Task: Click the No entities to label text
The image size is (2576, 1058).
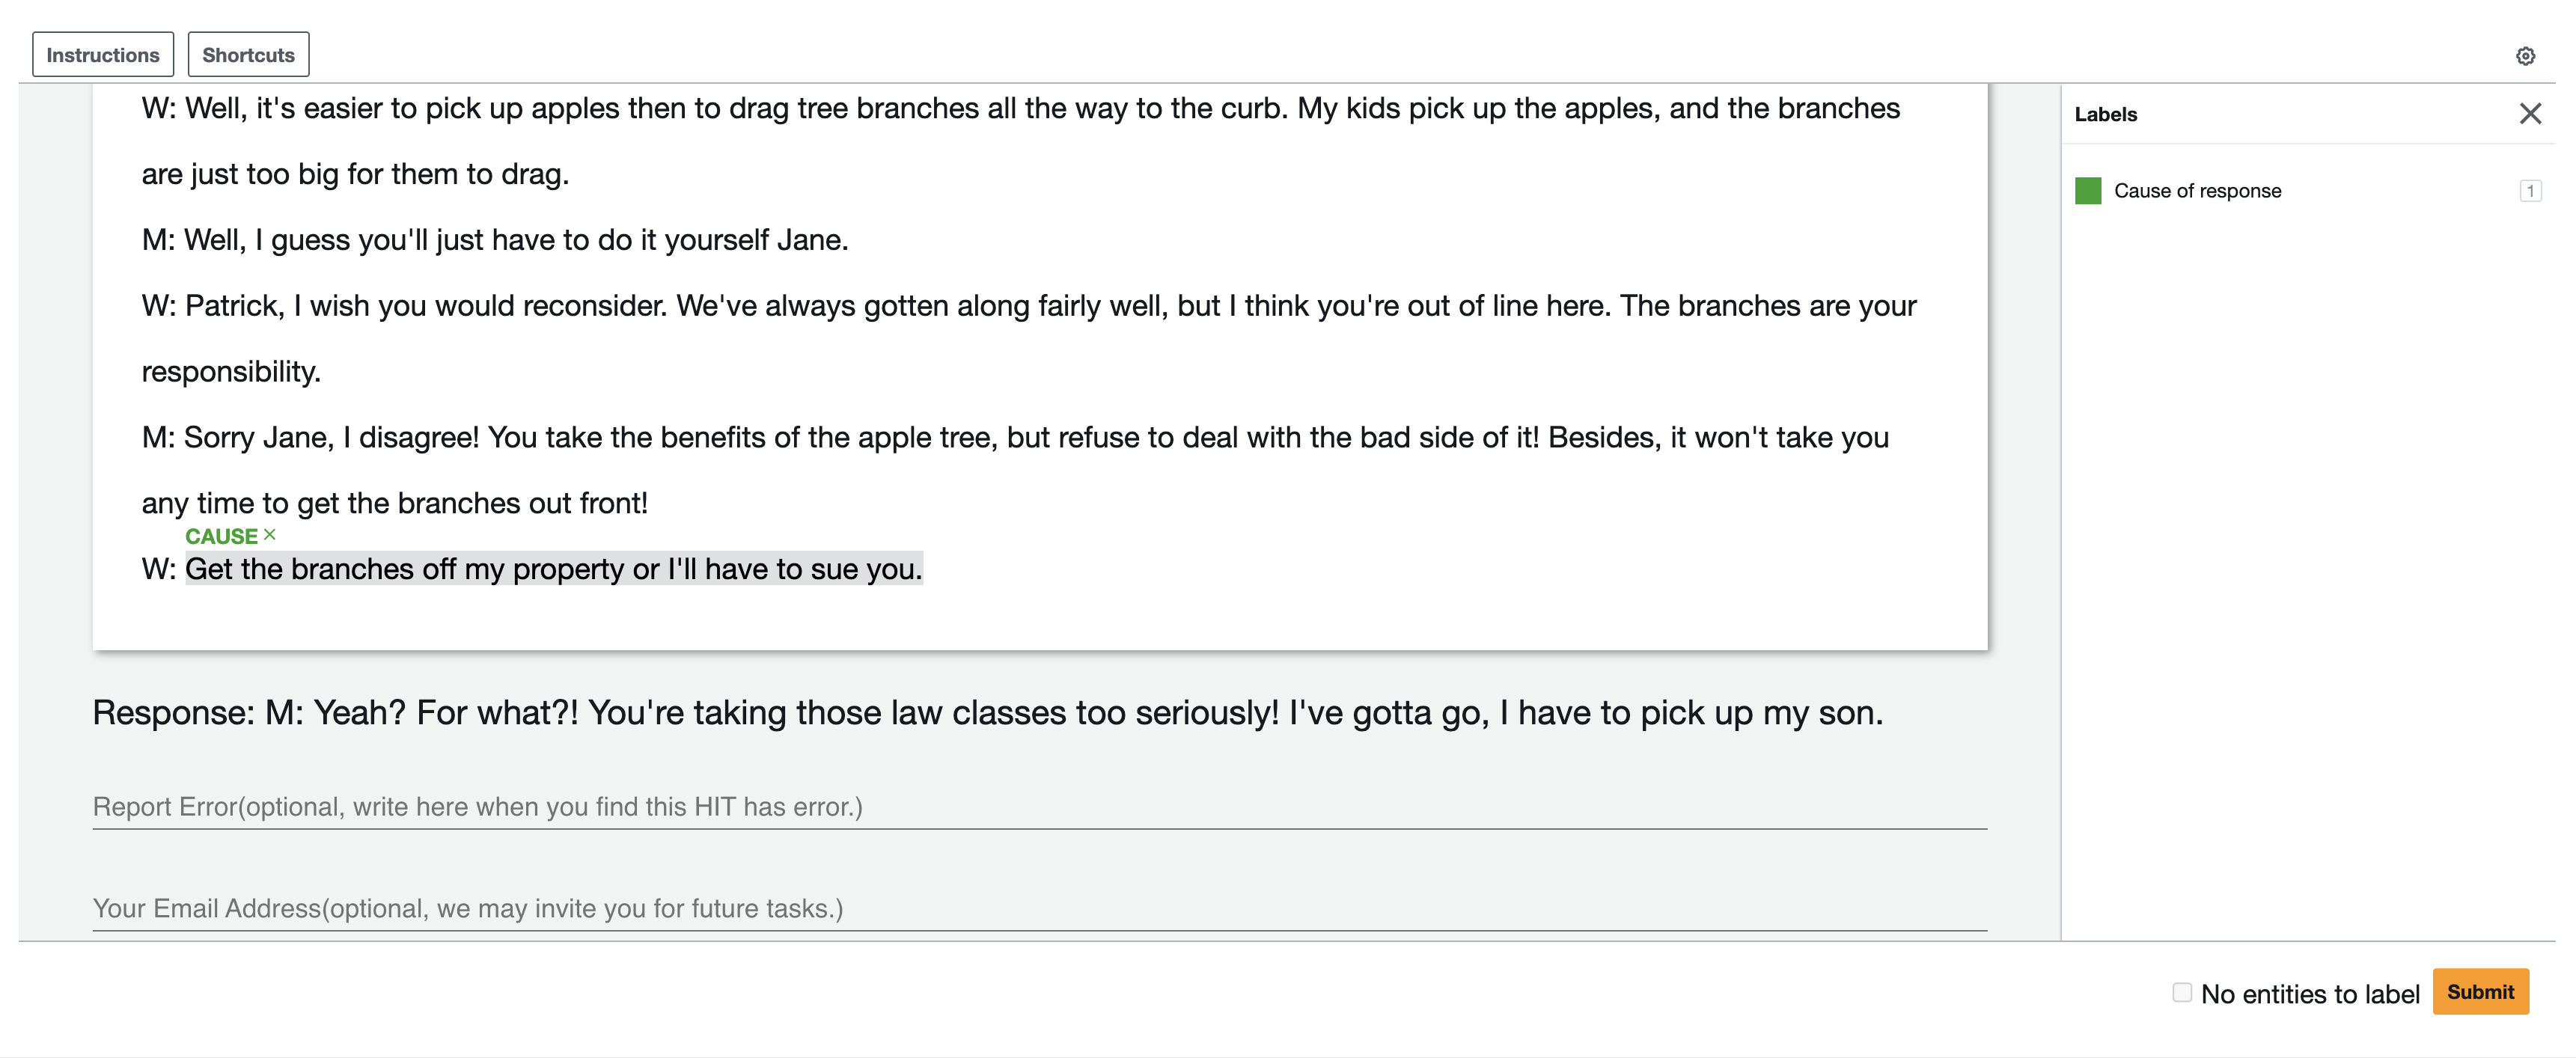Action: 2310,994
